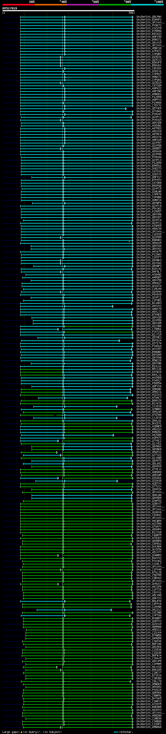Image resolution: width=166 pixels, height=734 pixels.
Task: Open hit UniRef100_Q9LPW0
Action: 149,17
